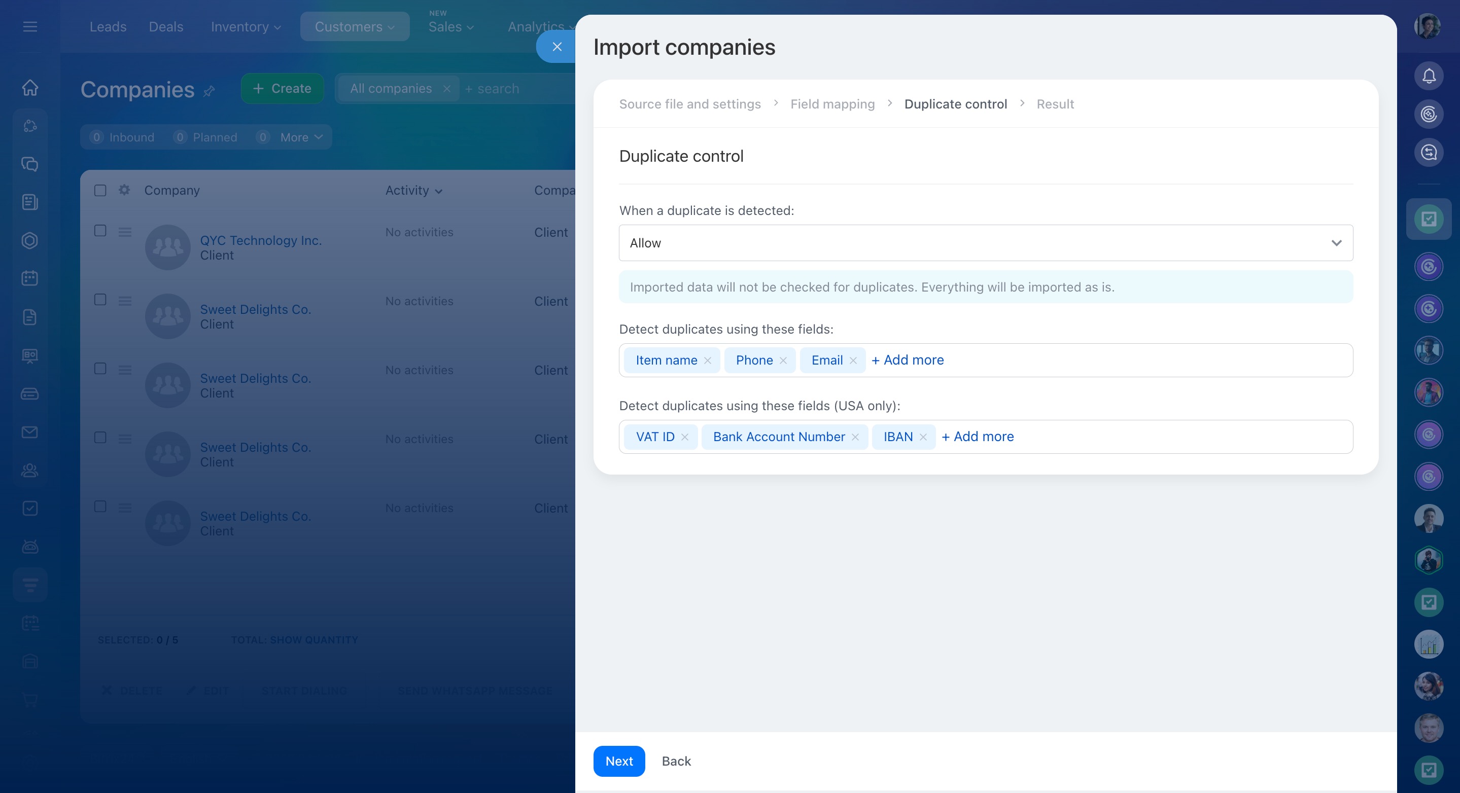Open the Leads menu item

tap(108, 27)
